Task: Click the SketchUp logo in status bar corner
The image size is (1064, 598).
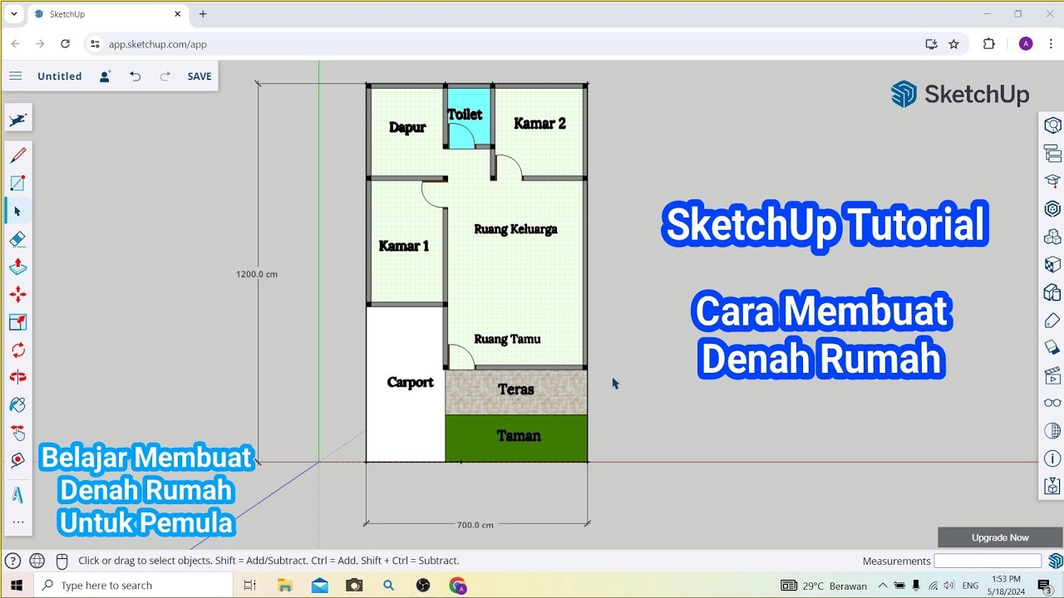Action: tap(1055, 561)
